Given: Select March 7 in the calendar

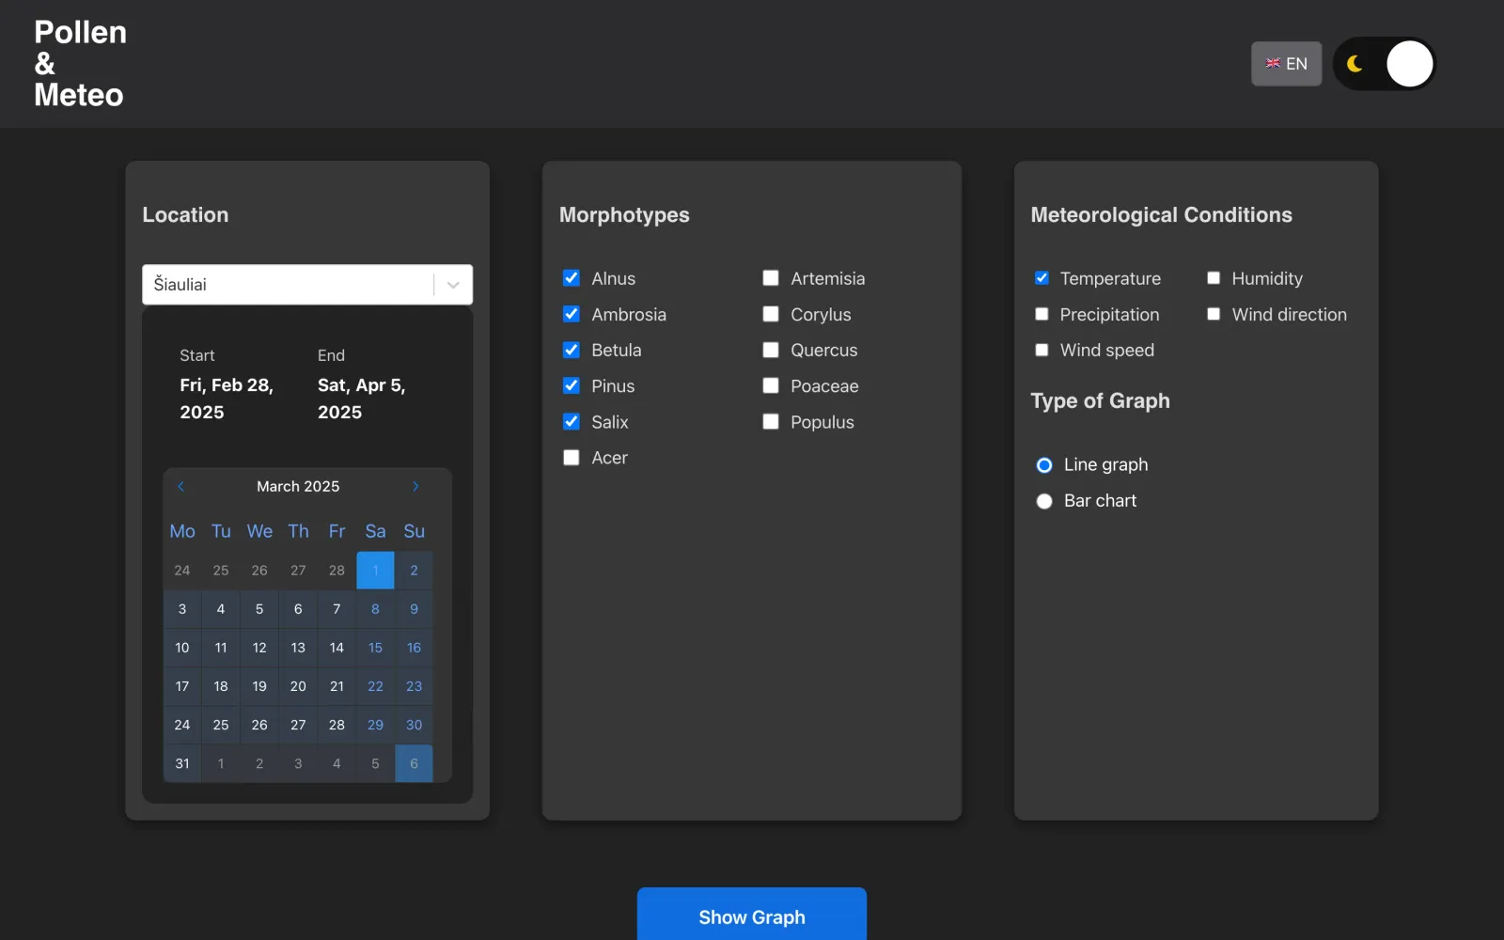Looking at the screenshot, I should pyautogui.click(x=337, y=609).
